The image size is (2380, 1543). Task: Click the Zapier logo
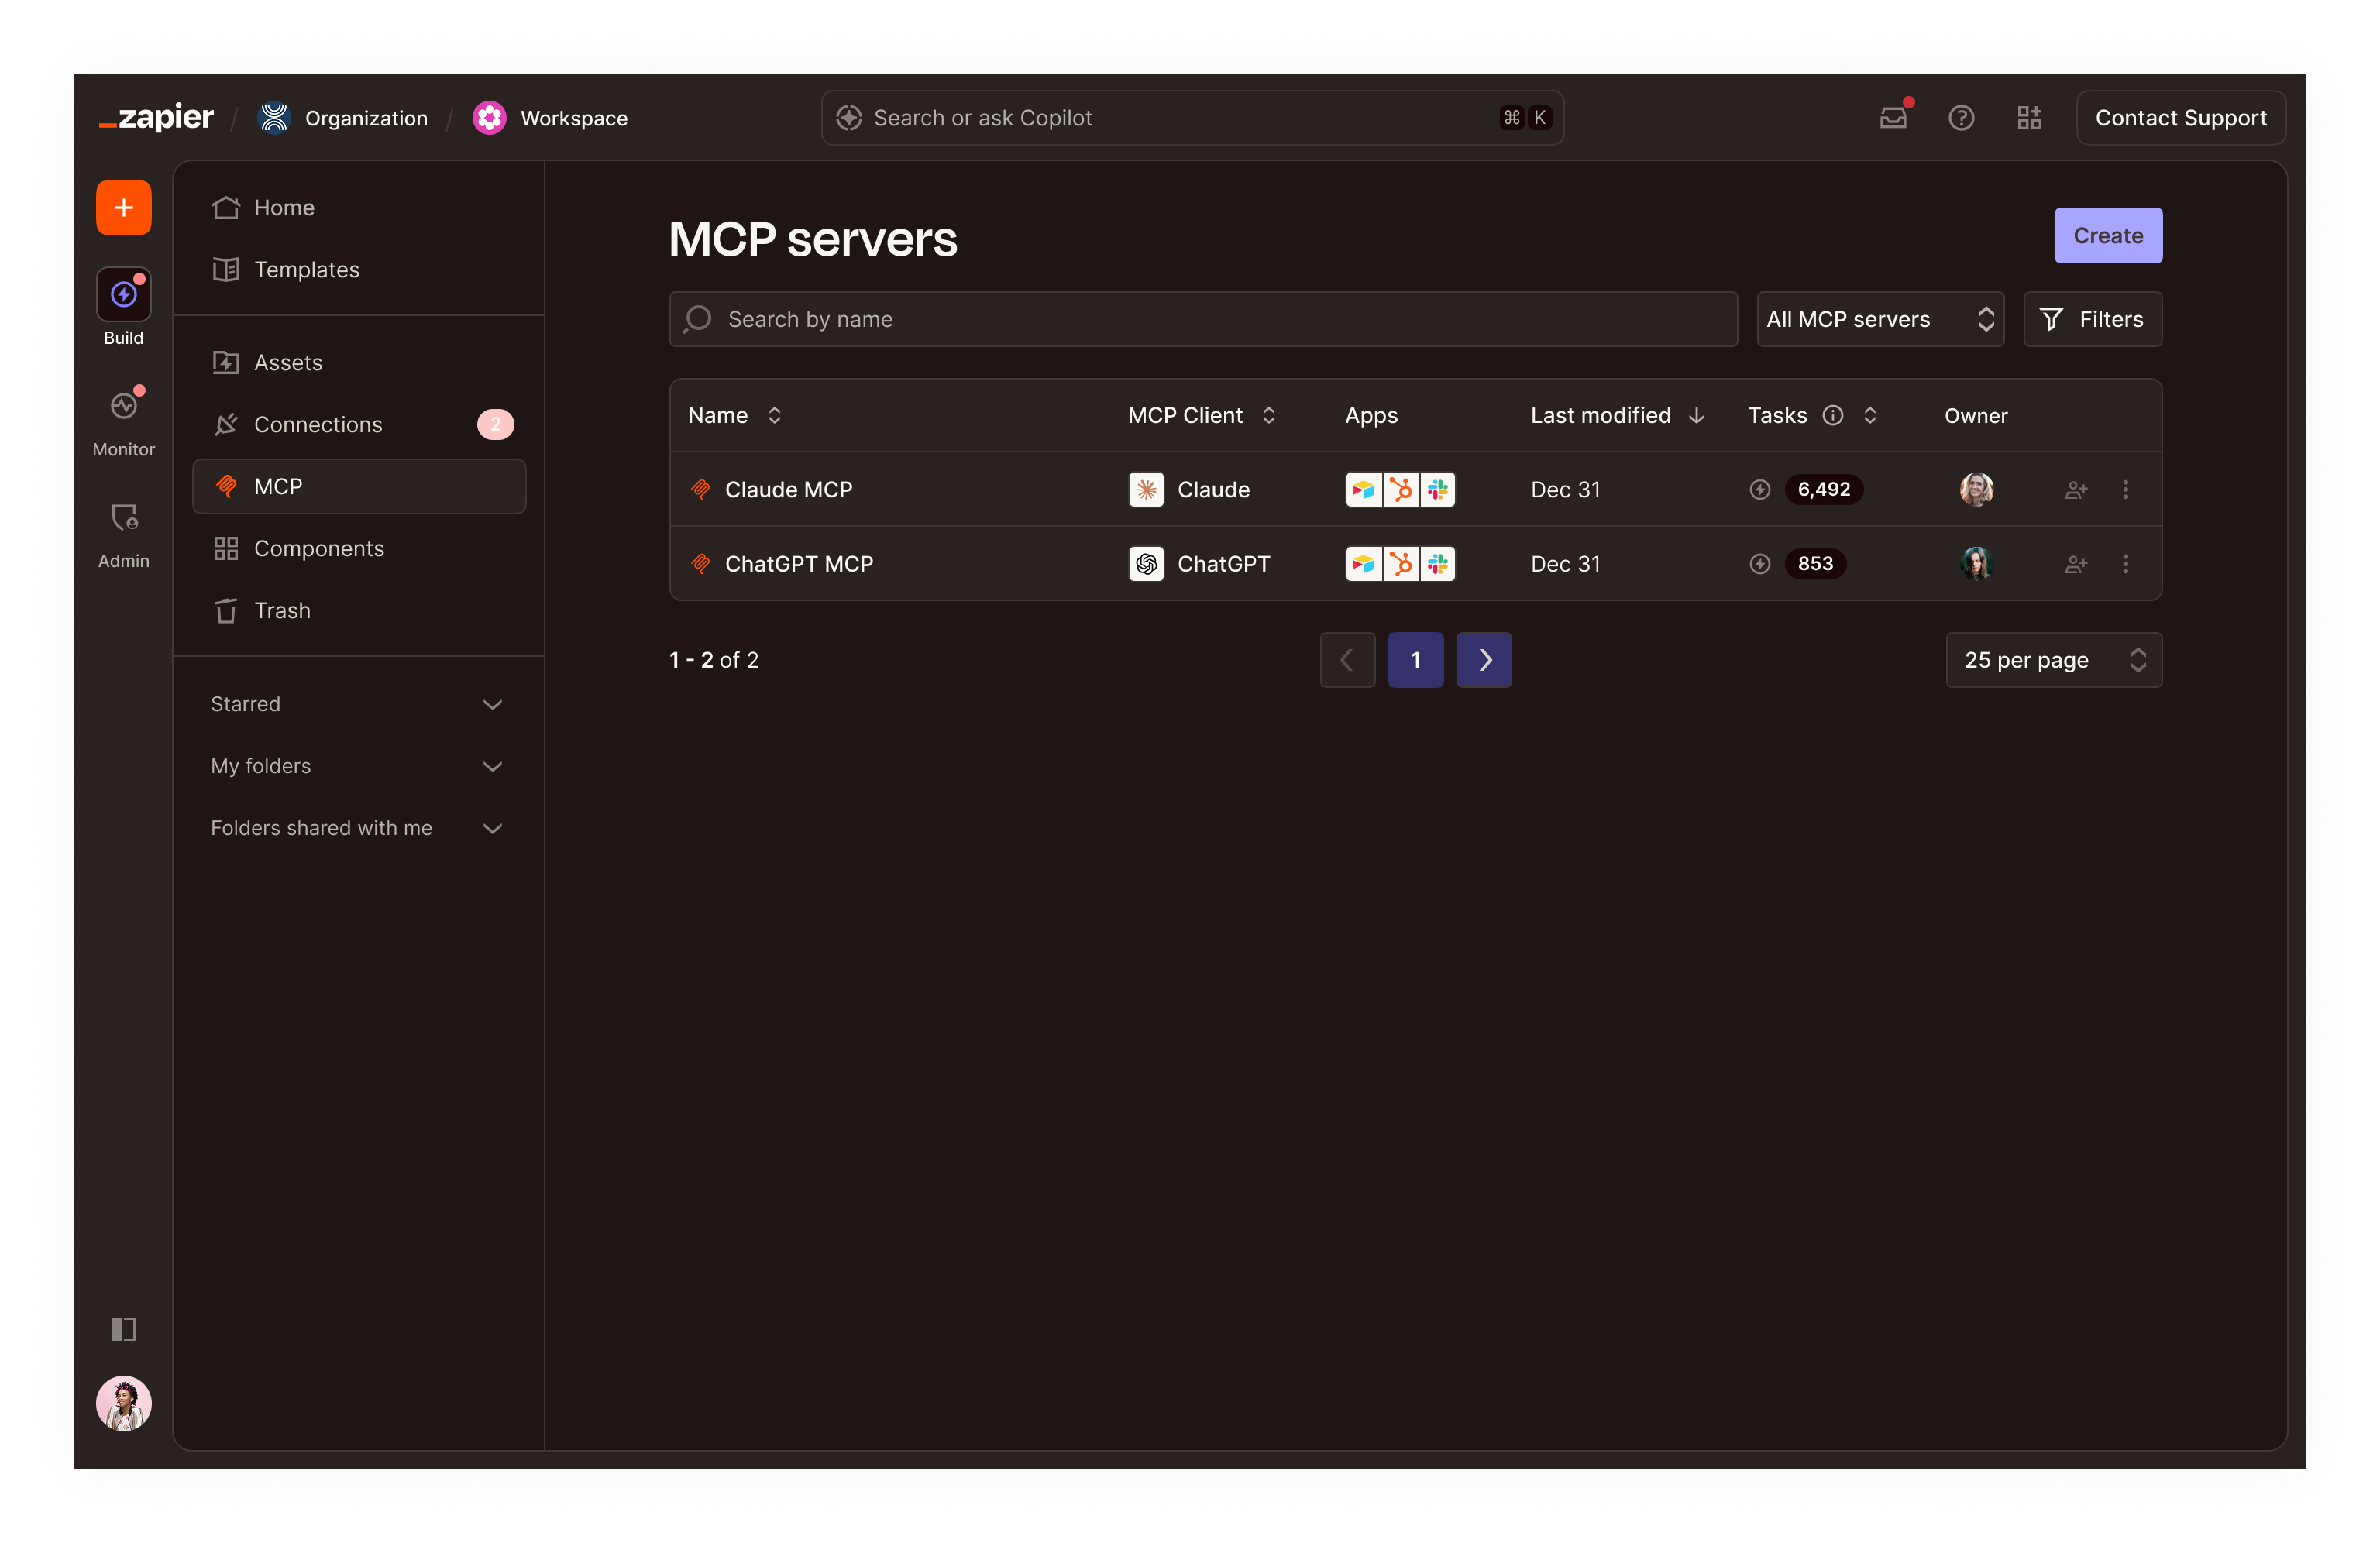157,118
